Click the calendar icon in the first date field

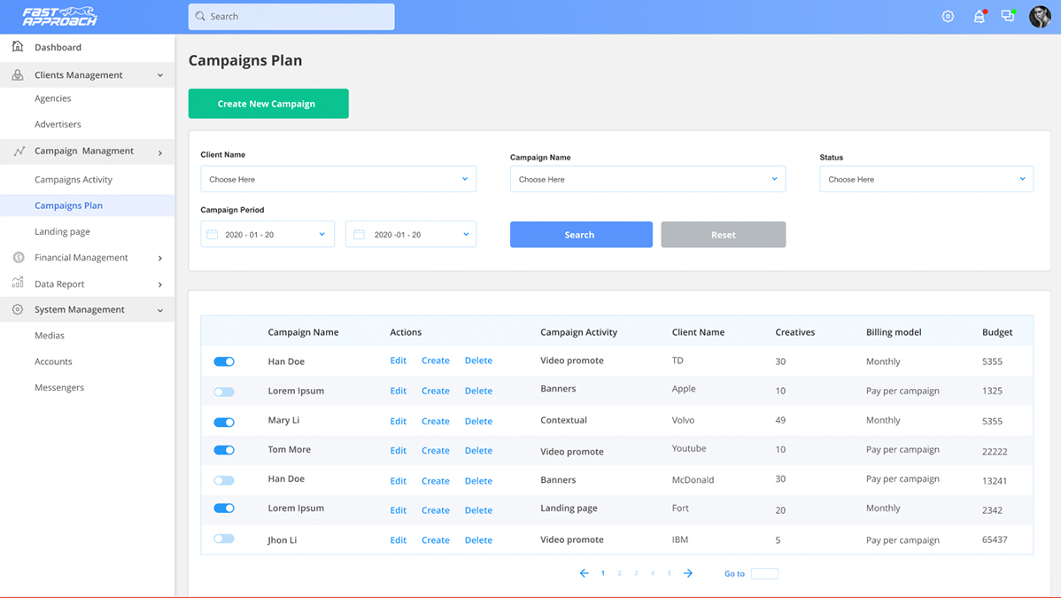tap(213, 235)
